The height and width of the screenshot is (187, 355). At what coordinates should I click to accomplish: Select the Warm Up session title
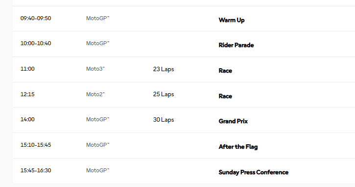(x=232, y=20)
